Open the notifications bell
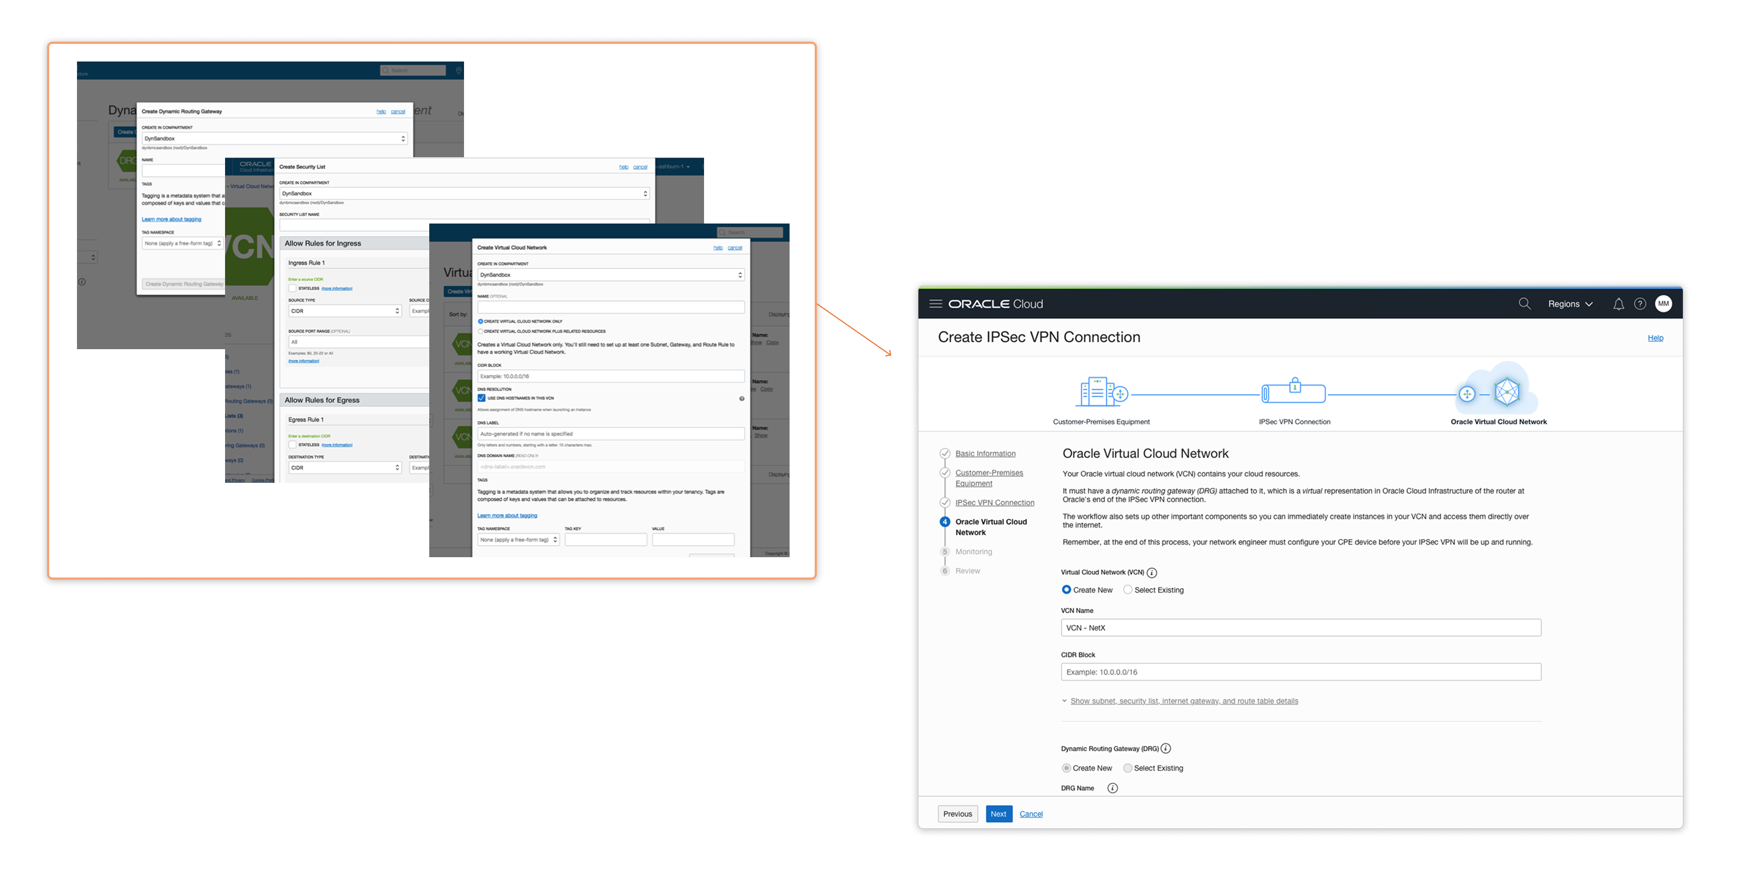This screenshot has height=893, width=1747. (1618, 304)
